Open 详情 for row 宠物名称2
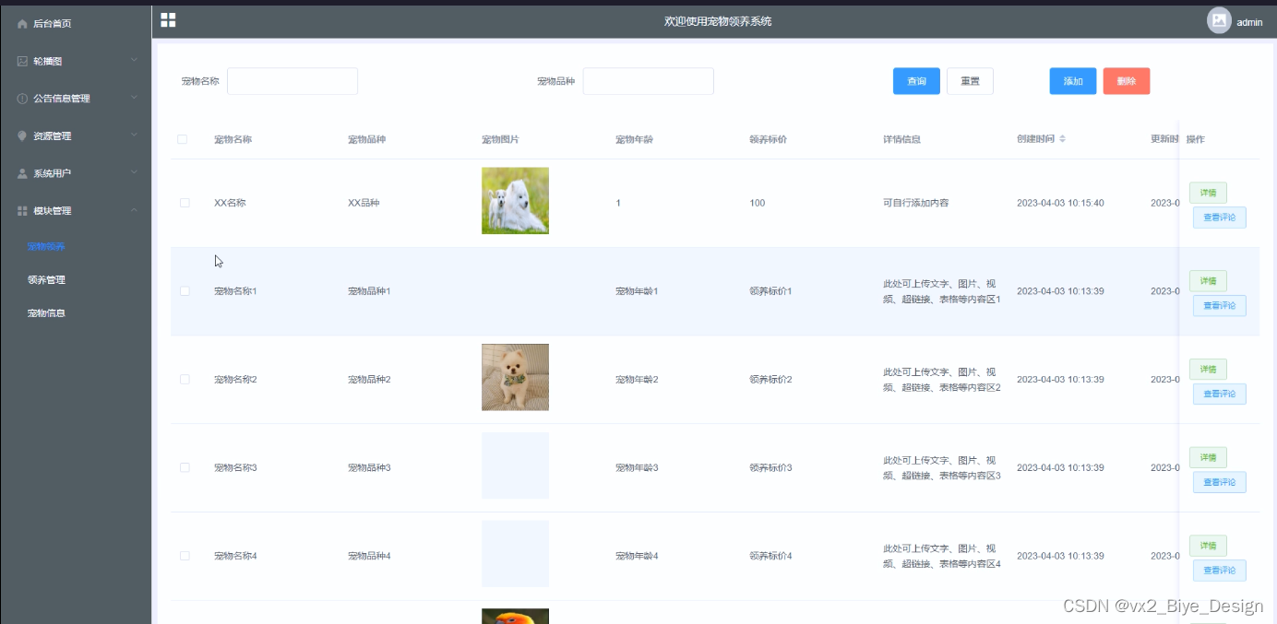 [x=1208, y=370]
